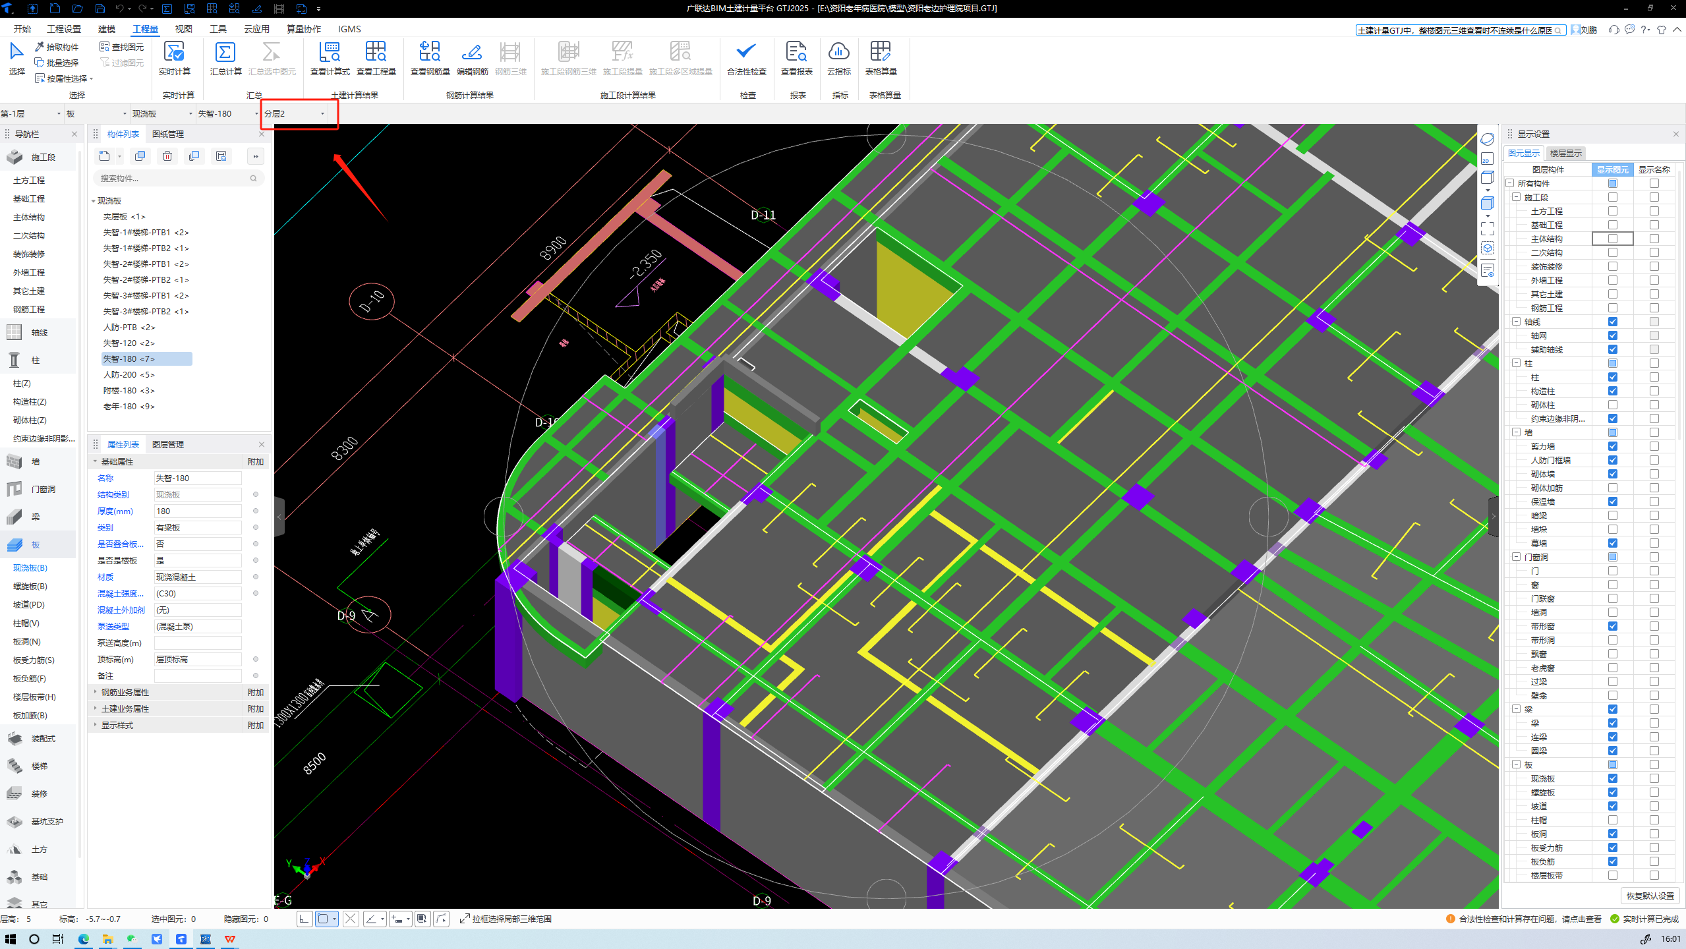
Task: Uncheck 剪力墙 display checkbox
Action: [1613, 446]
